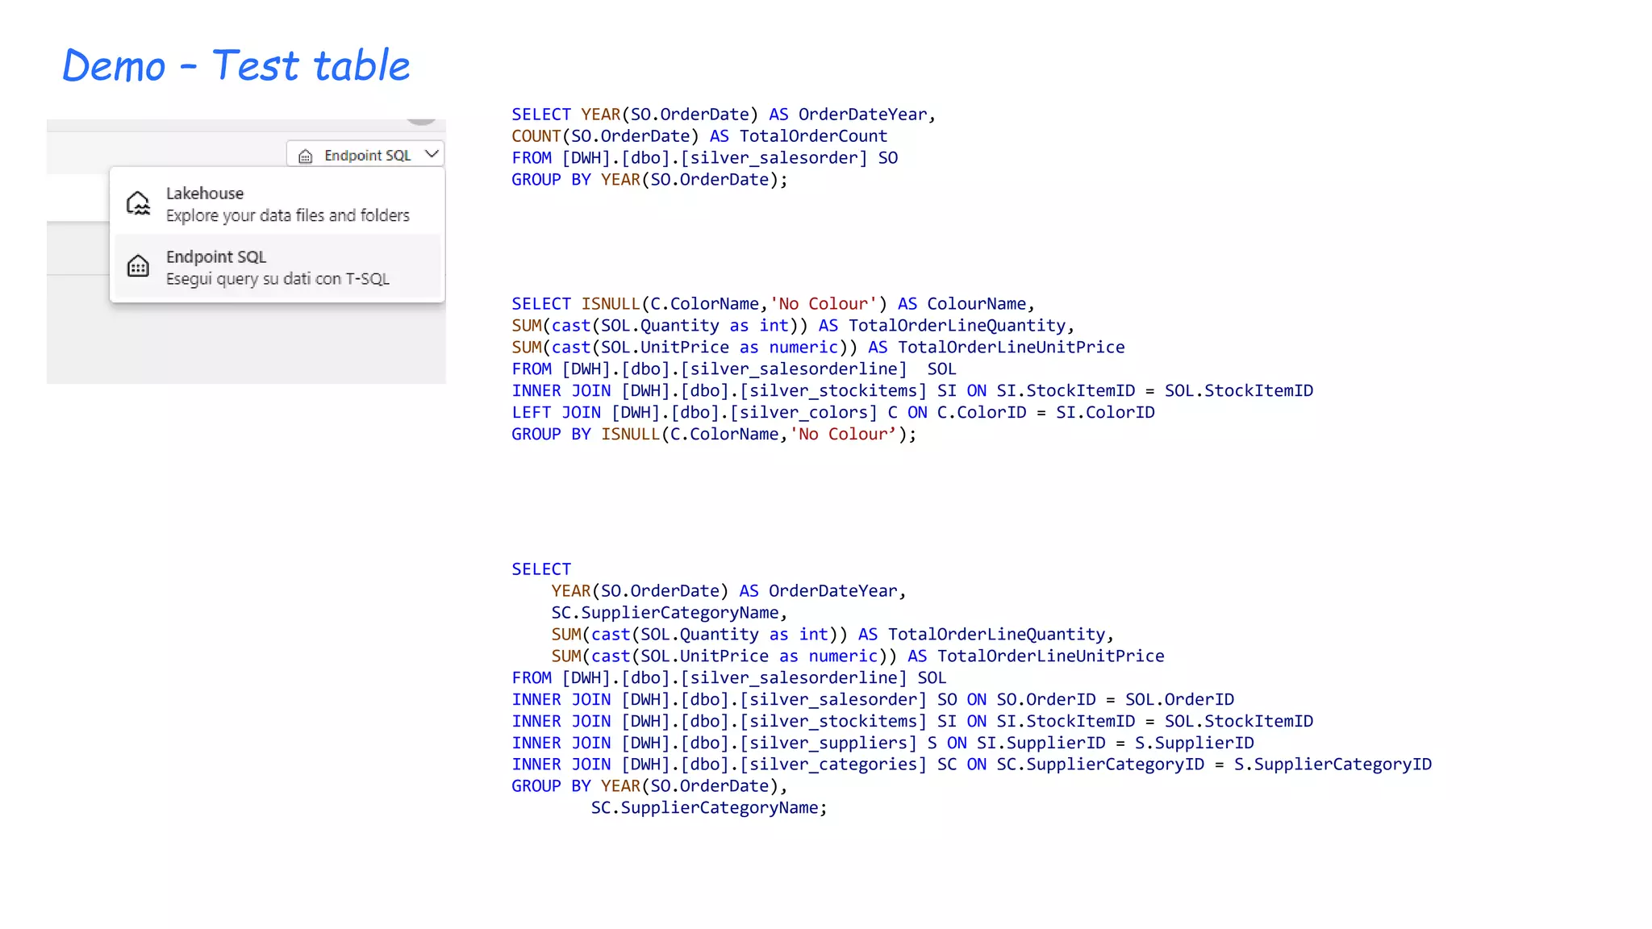Open the Endpoint SQL dropdown selector

tap(365, 155)
